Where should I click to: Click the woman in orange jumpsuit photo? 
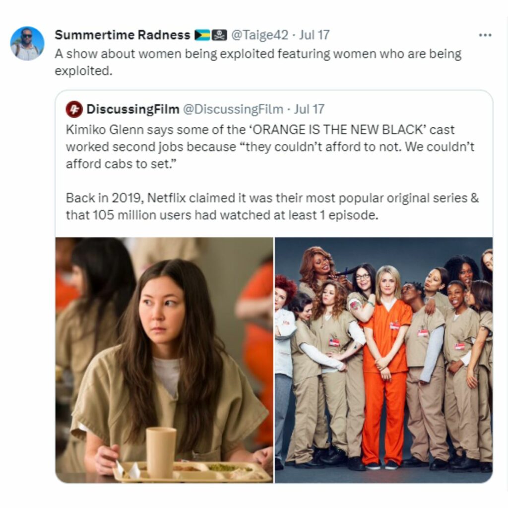click(385, 366)
